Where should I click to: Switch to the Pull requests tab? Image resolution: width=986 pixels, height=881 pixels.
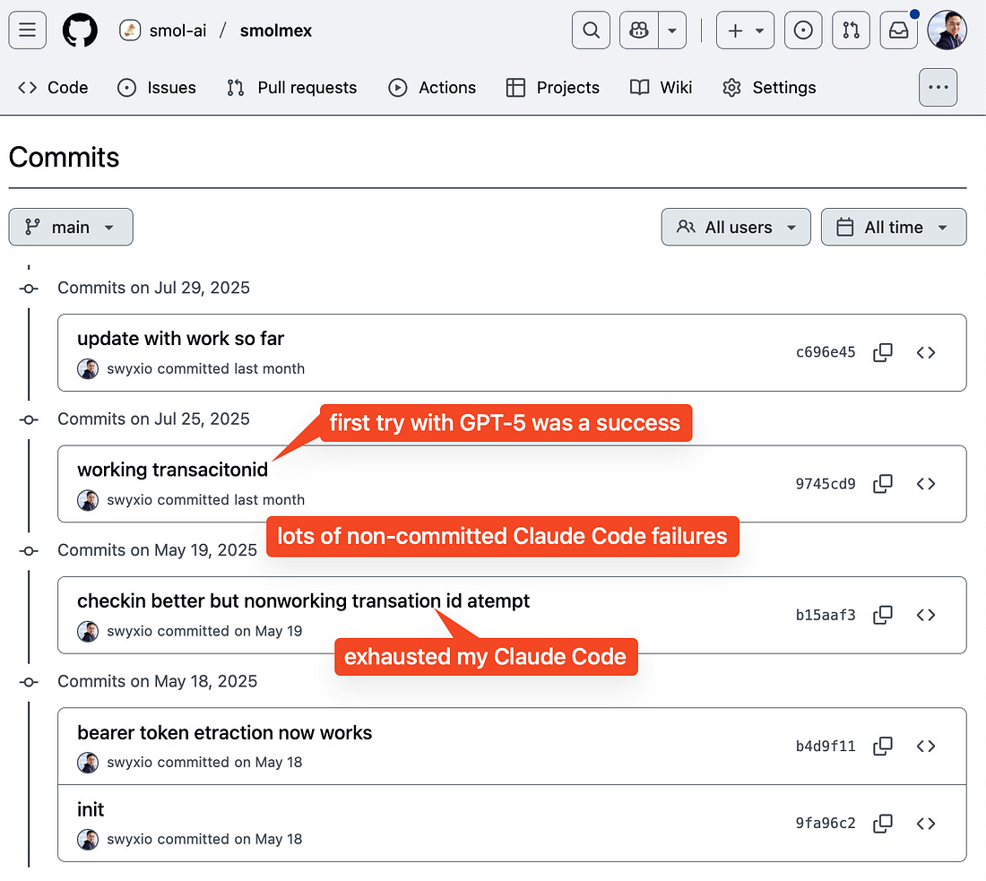click(292, 88)
